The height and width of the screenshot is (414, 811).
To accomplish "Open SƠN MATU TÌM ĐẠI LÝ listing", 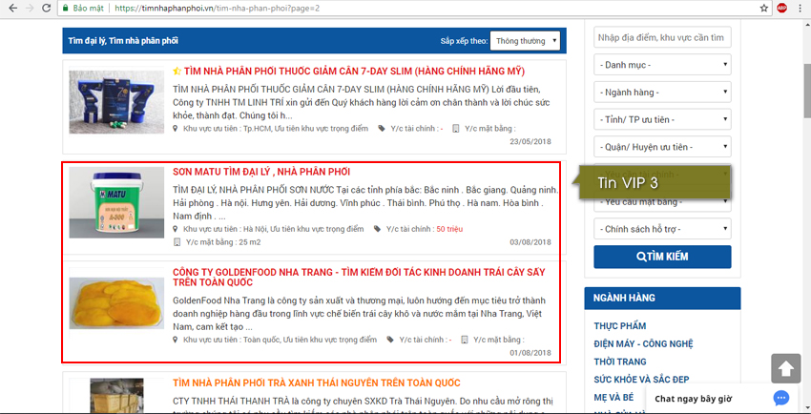I will click(261, 172).
